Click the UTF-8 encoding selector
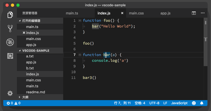Screen dimensions: 211x111 [x=154, y=103]
